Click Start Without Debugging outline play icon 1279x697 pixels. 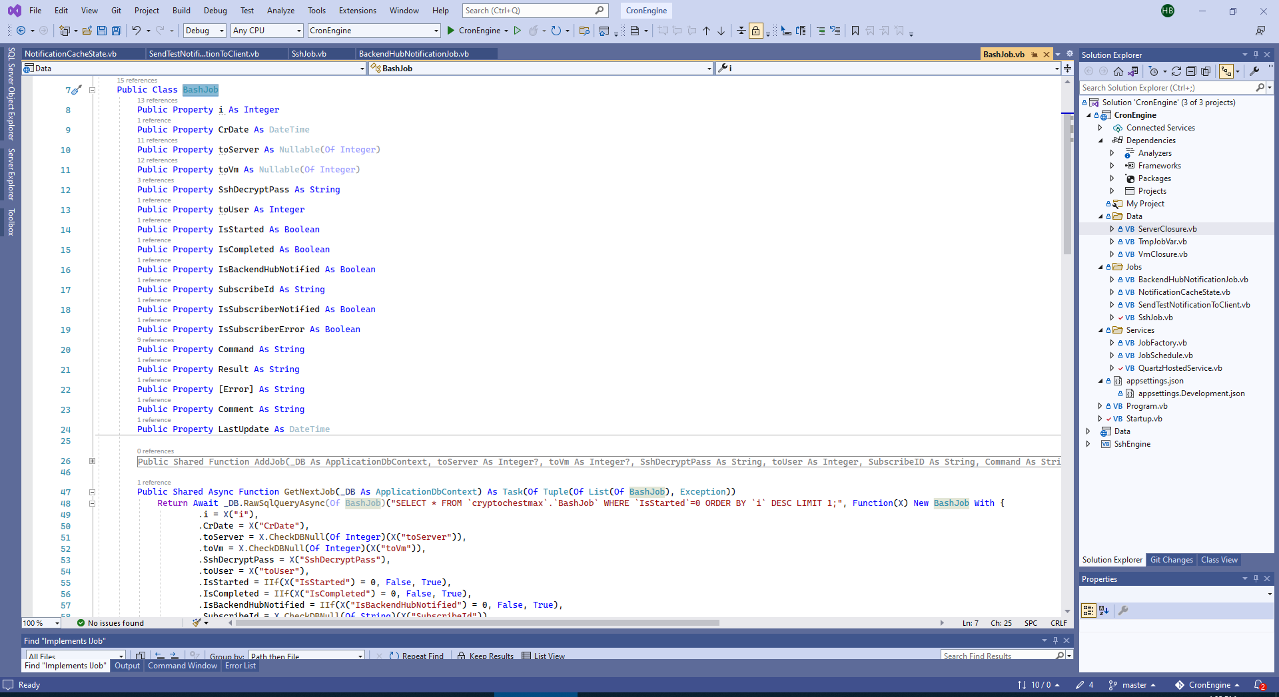coord(517,31)
